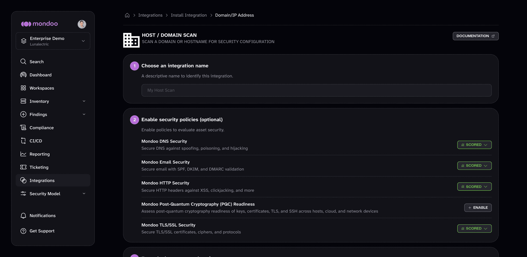Expand the Enterprise Demo space selector

point(53,41)
